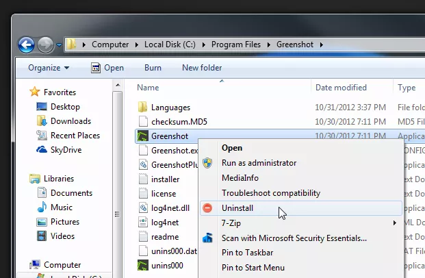
Task: Open the Videos library
Action: 62,236
